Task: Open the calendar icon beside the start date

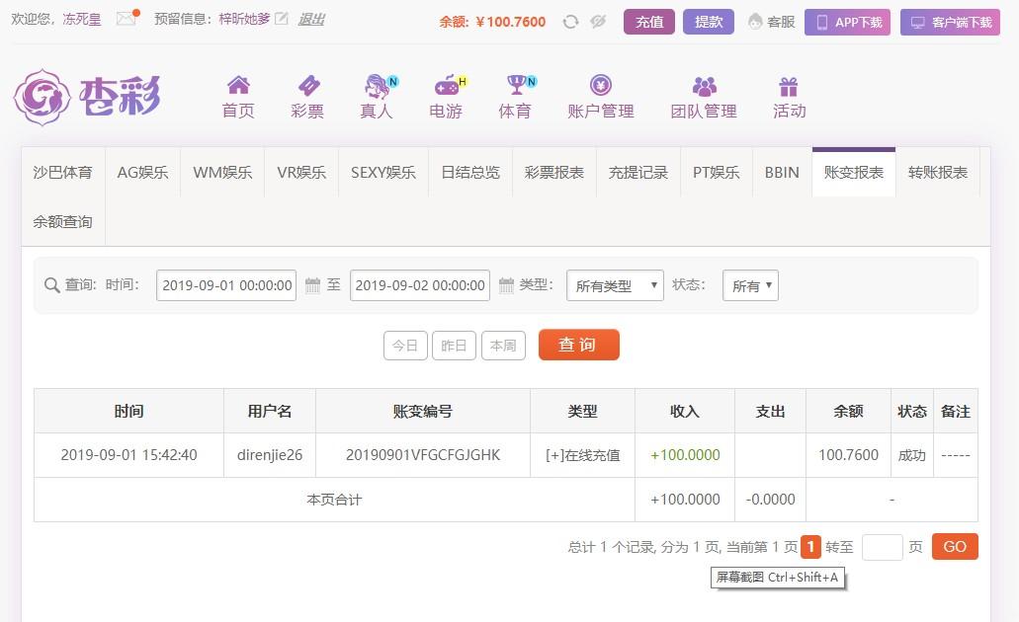Action: (309, 285)
